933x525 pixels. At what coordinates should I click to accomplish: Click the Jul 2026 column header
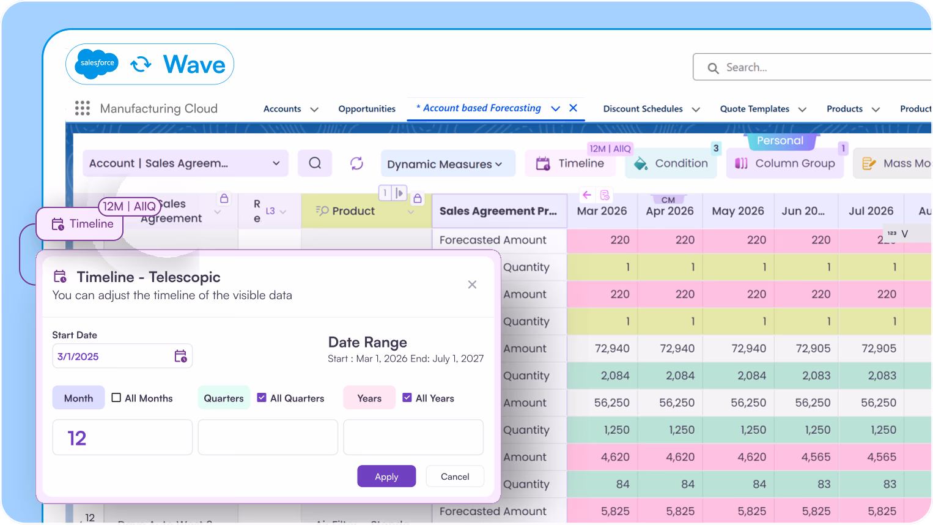click(871, 211)
